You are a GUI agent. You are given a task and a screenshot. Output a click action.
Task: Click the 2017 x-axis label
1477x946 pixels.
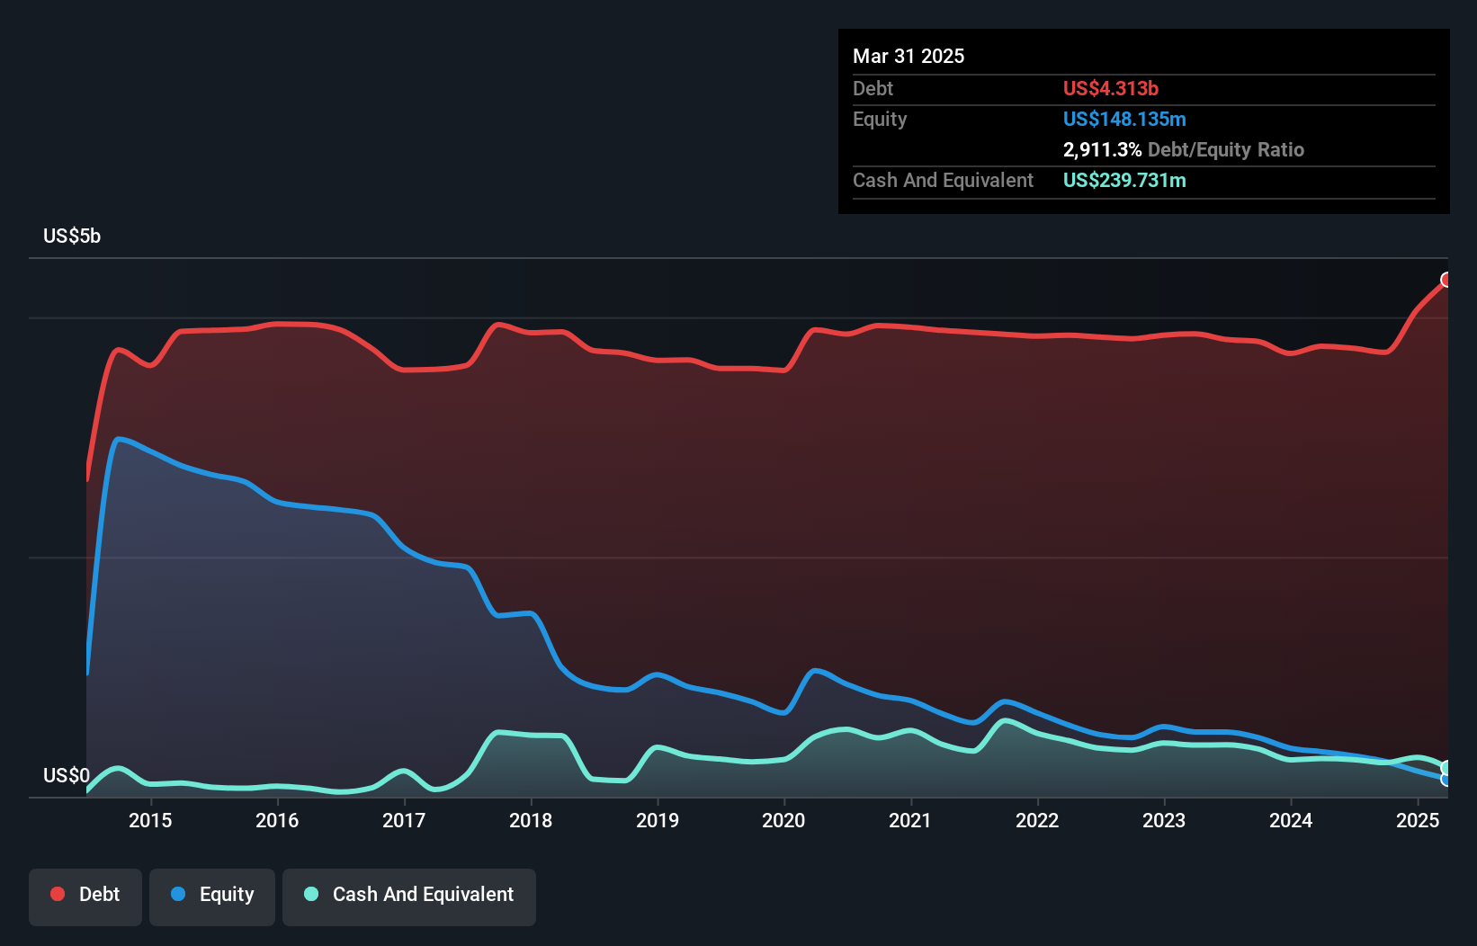point(404,820)
